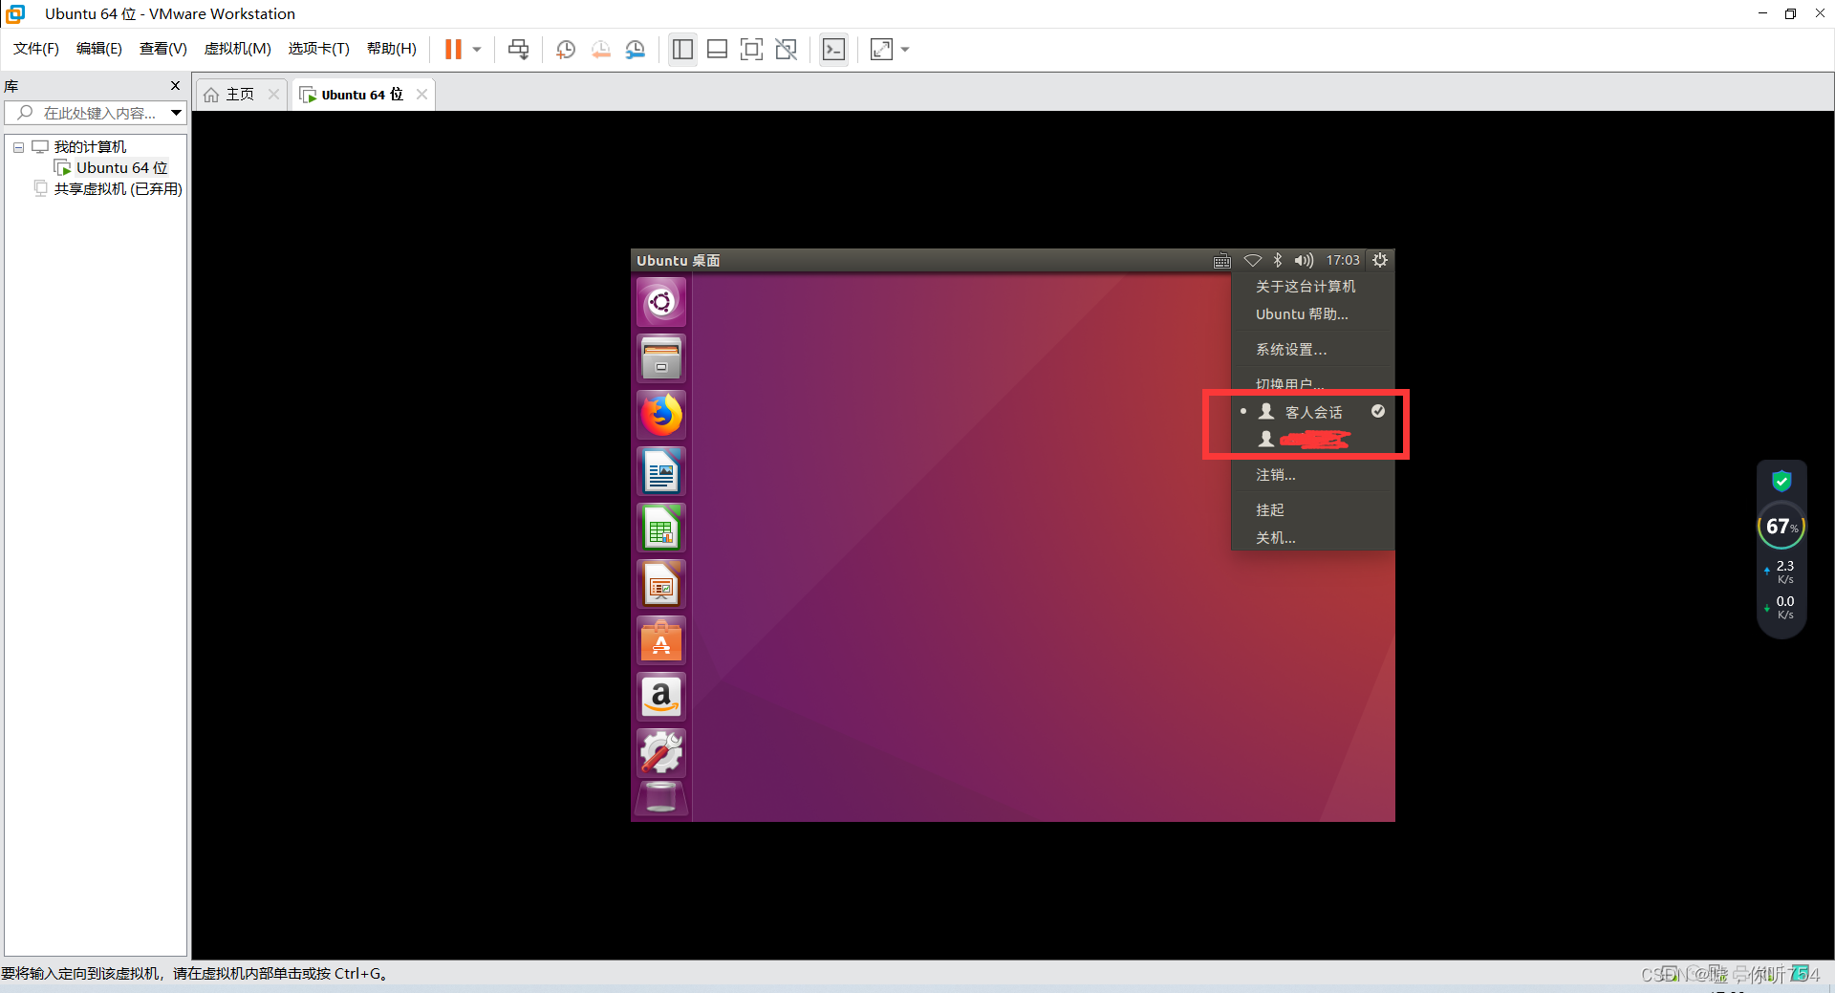Toggle the library sidebar panel
1835x993 pixels.
(x=682, y=50)
